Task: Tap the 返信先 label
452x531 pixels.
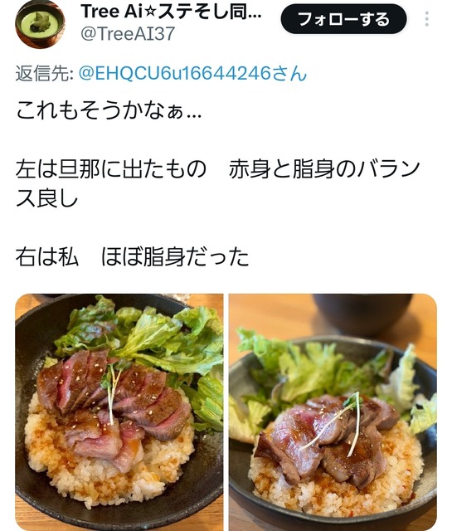Action: click(44, 73)
